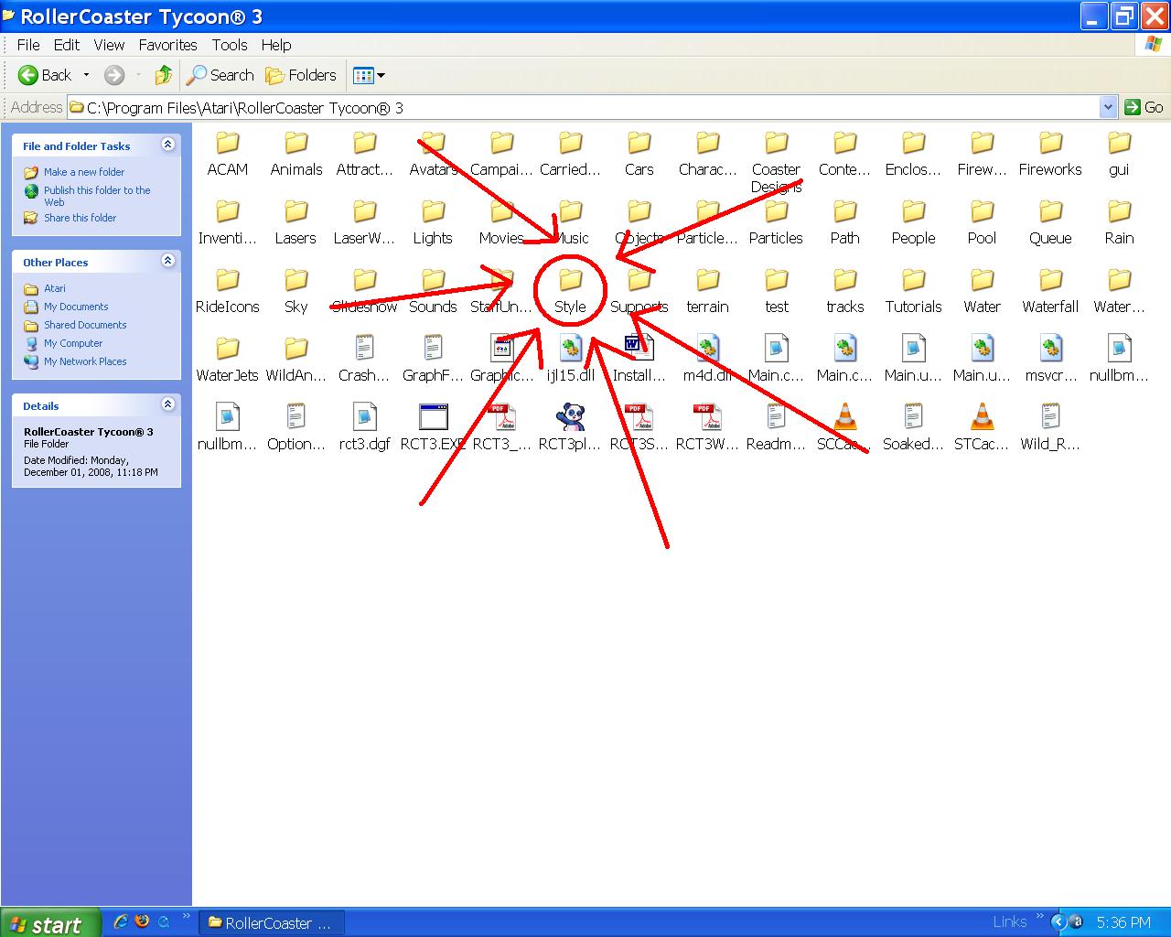Open the Animals folder
The image size is (1171, 937).
(x=296, y=154)
